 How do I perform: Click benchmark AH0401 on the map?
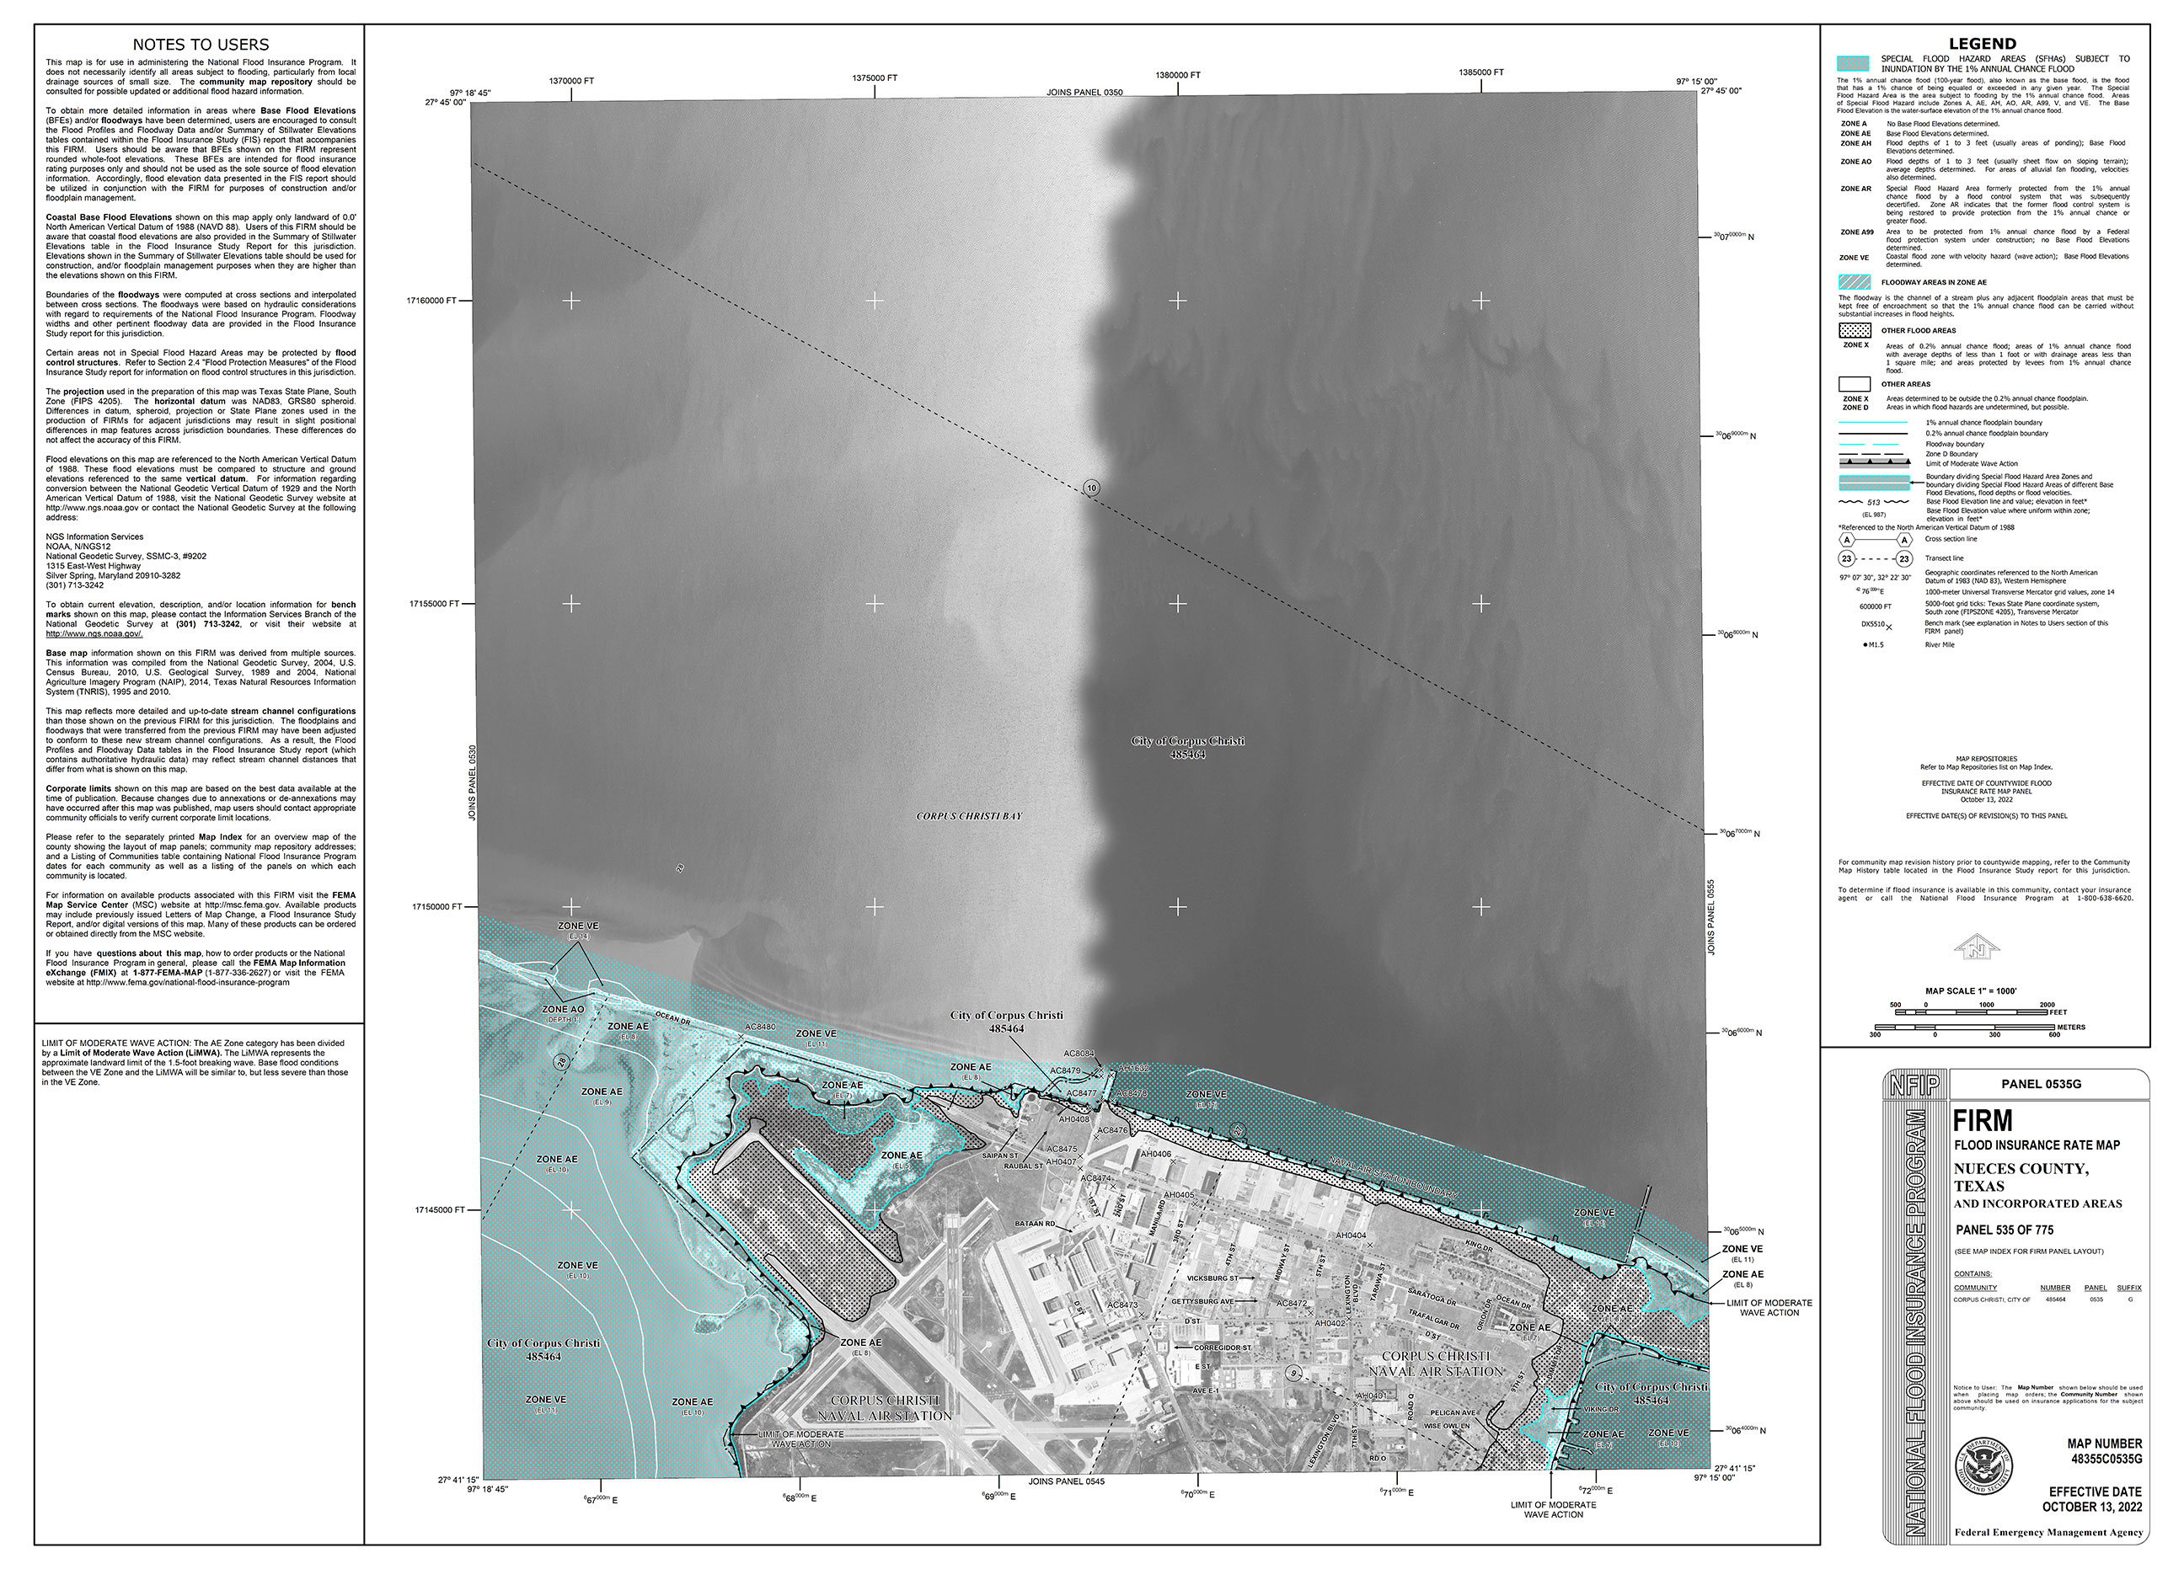pos(1371,1396)
